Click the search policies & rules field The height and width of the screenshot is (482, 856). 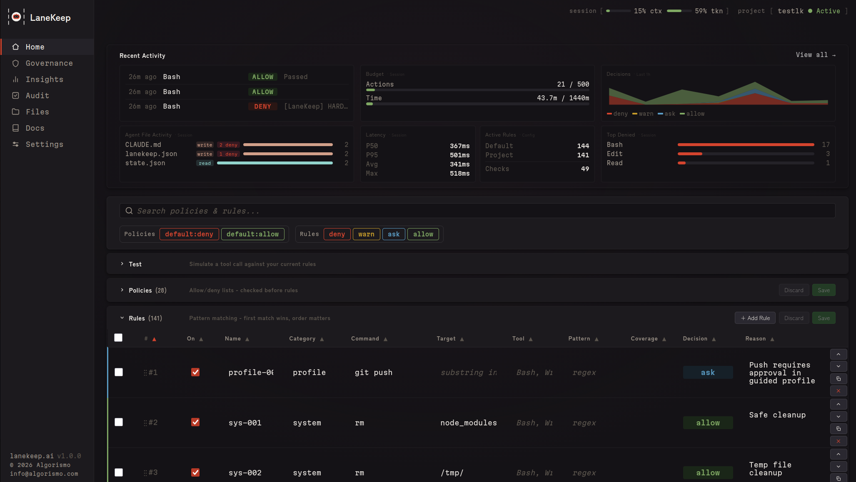(x=417, y=211)
